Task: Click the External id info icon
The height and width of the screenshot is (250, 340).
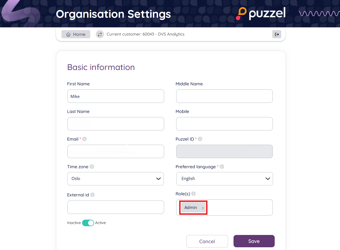Action: [92, 195]
